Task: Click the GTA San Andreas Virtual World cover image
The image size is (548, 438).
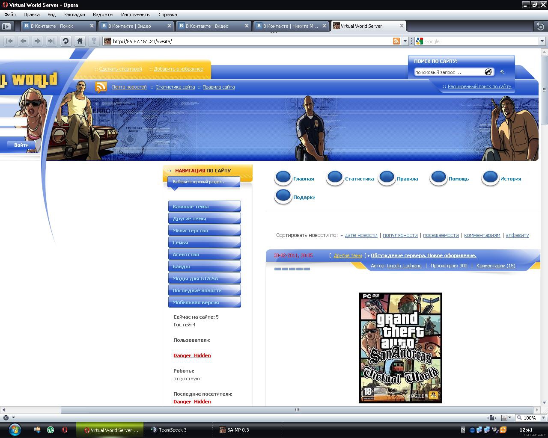Action: pos(401,348)
